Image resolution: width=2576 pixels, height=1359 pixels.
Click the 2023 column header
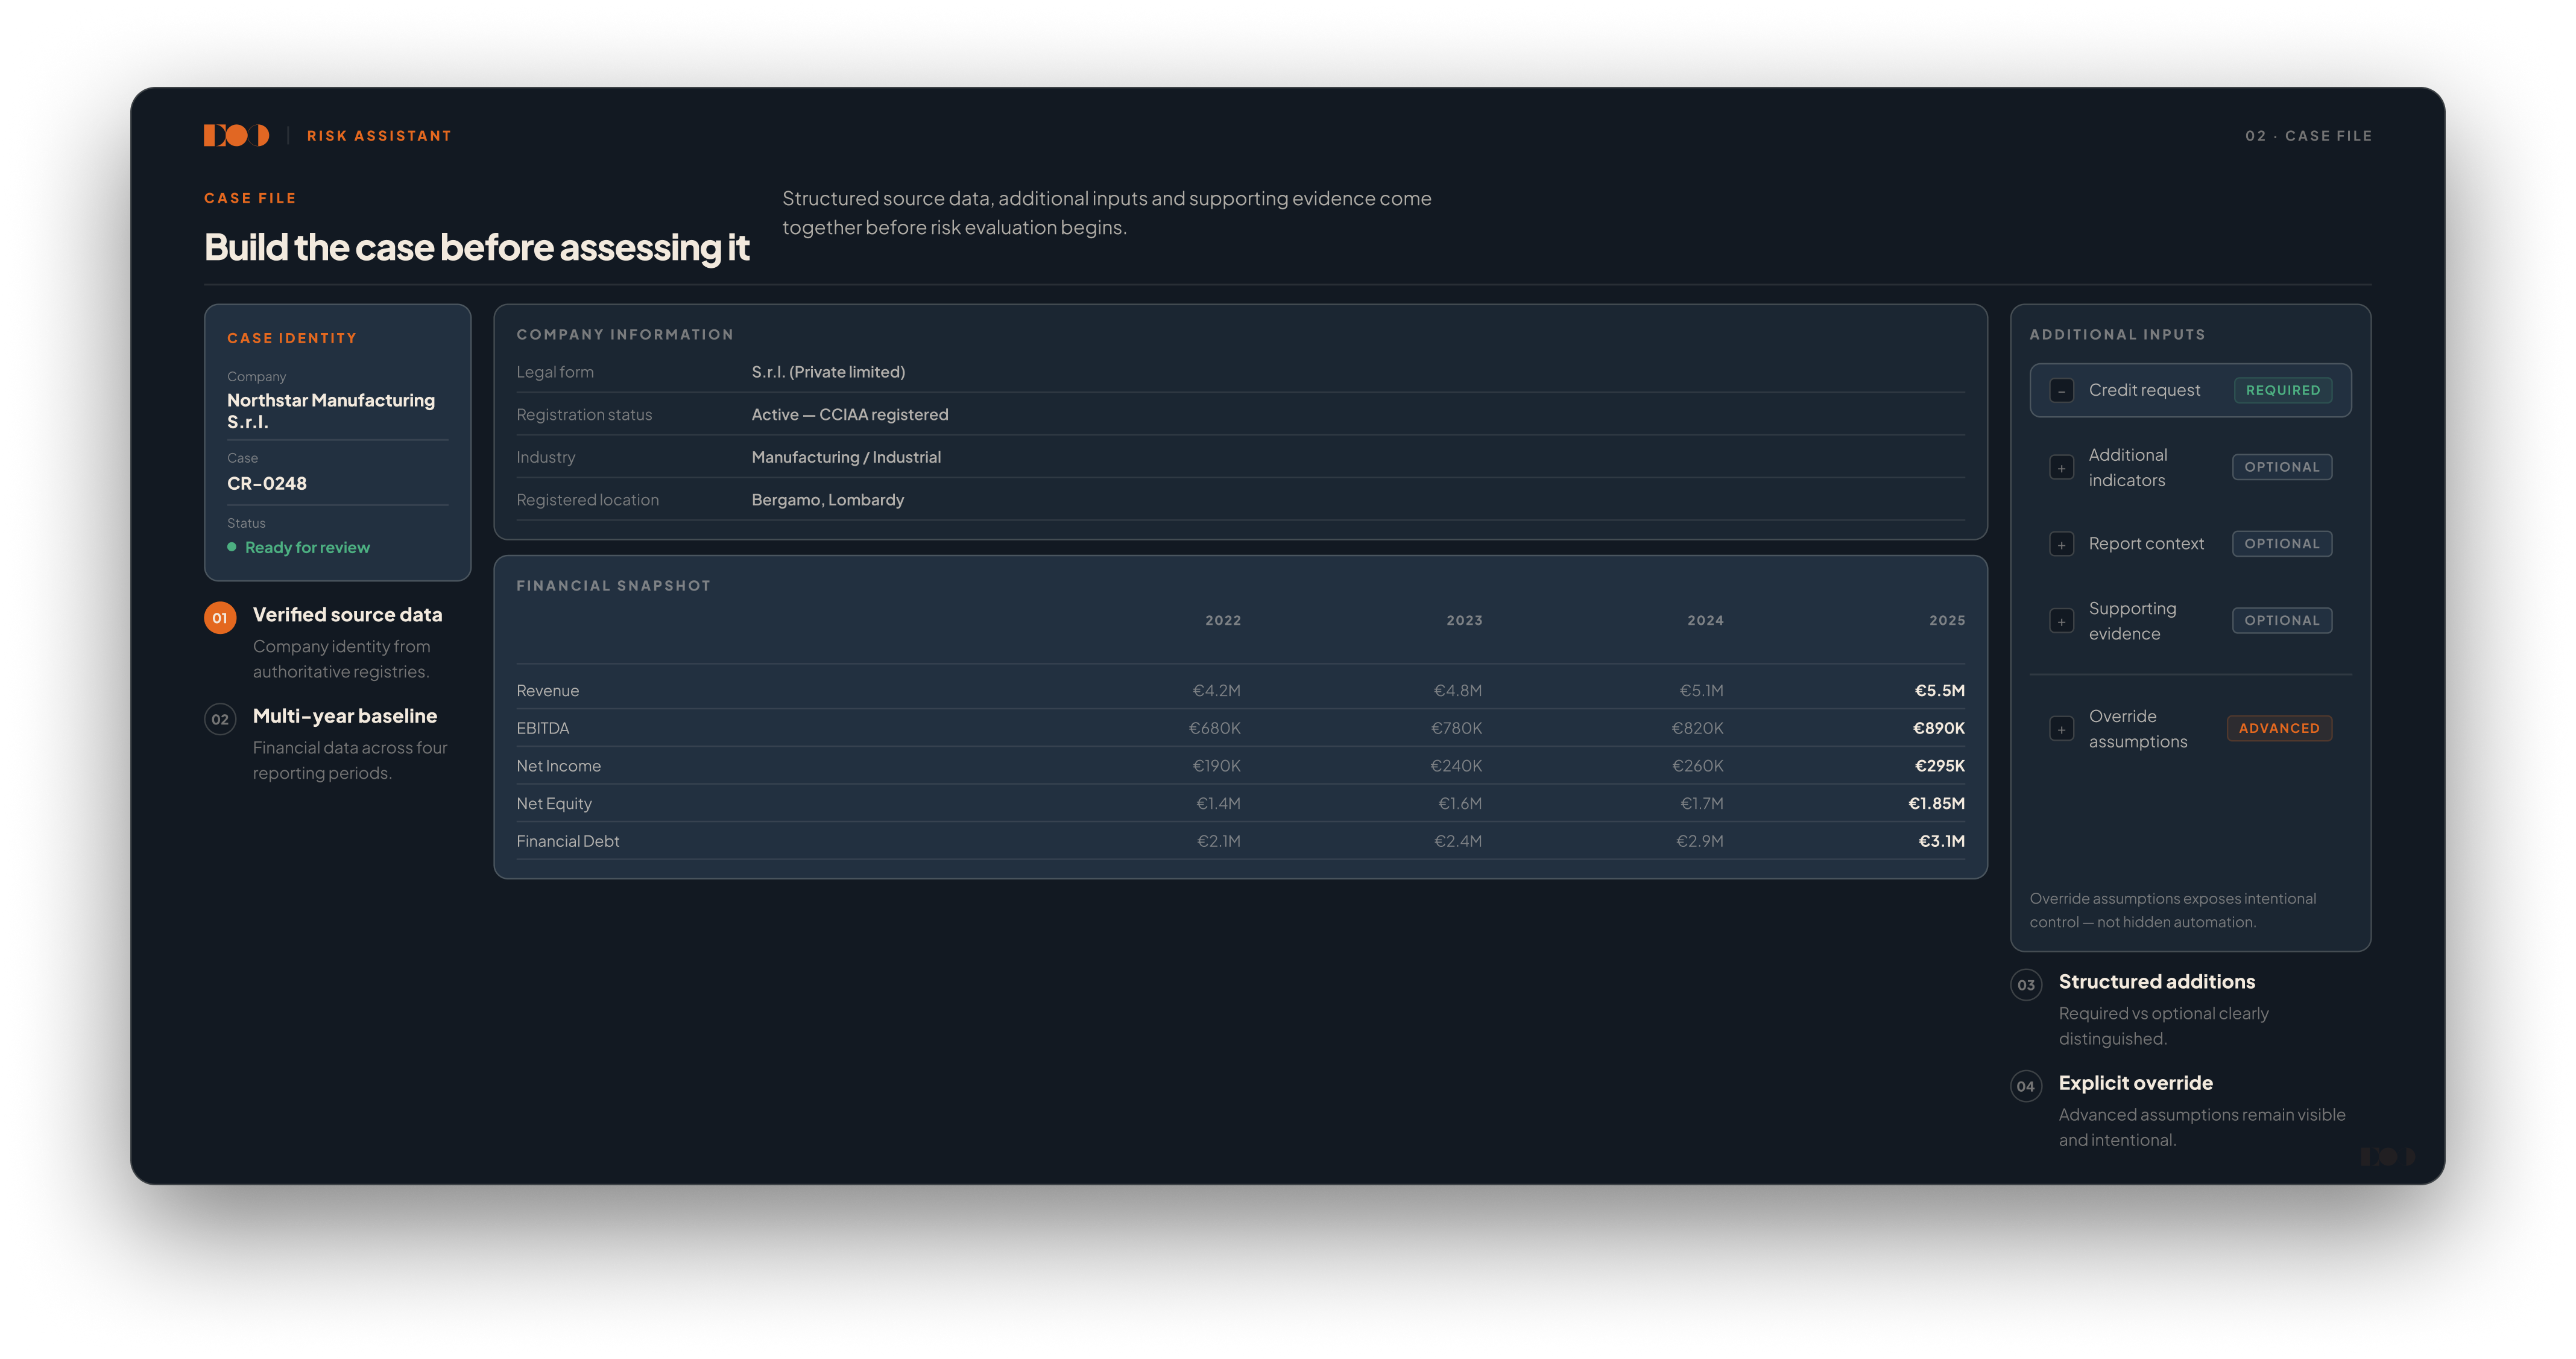point(1464,620)
